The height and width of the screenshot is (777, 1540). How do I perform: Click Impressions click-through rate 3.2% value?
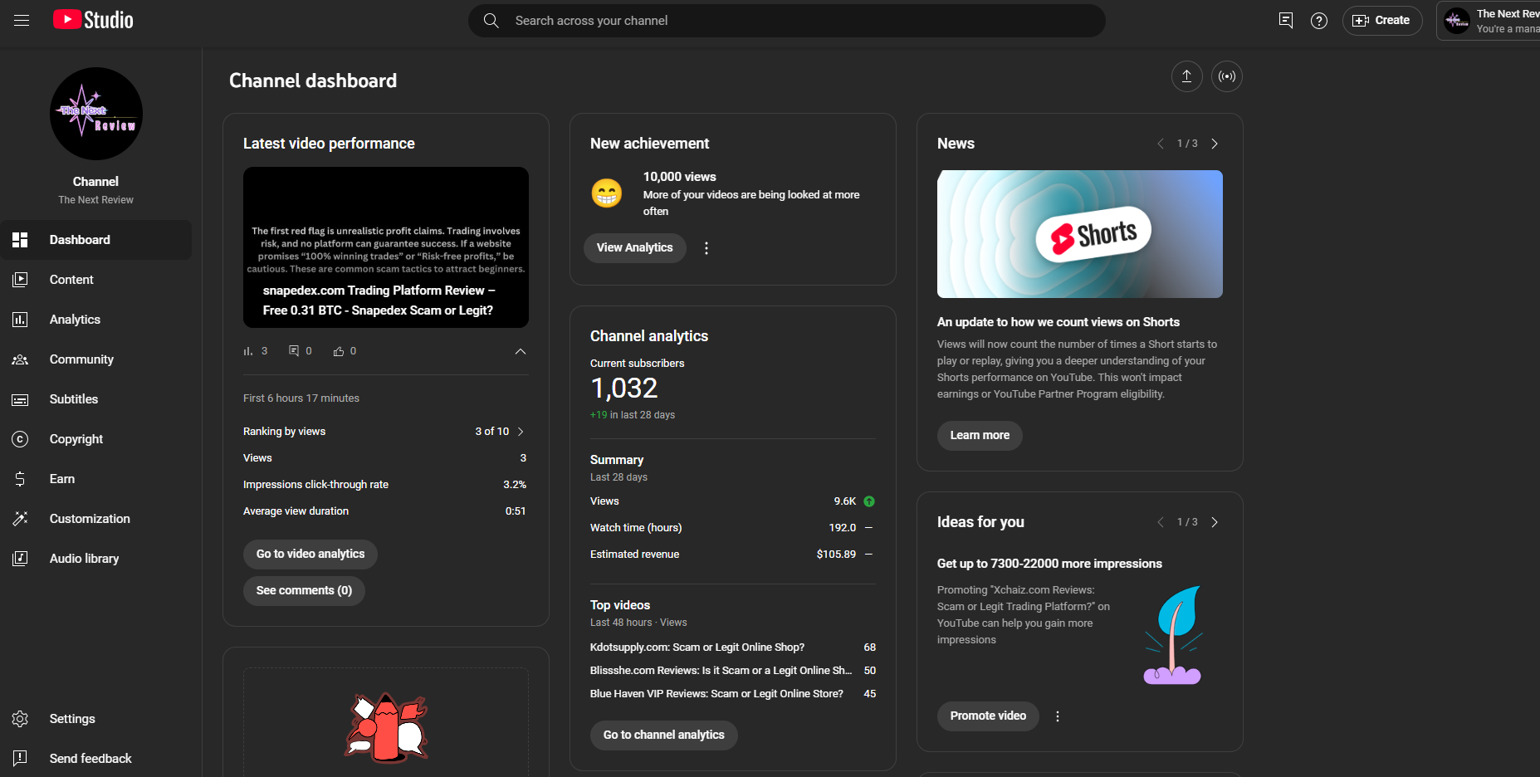[x=515, y=485]
